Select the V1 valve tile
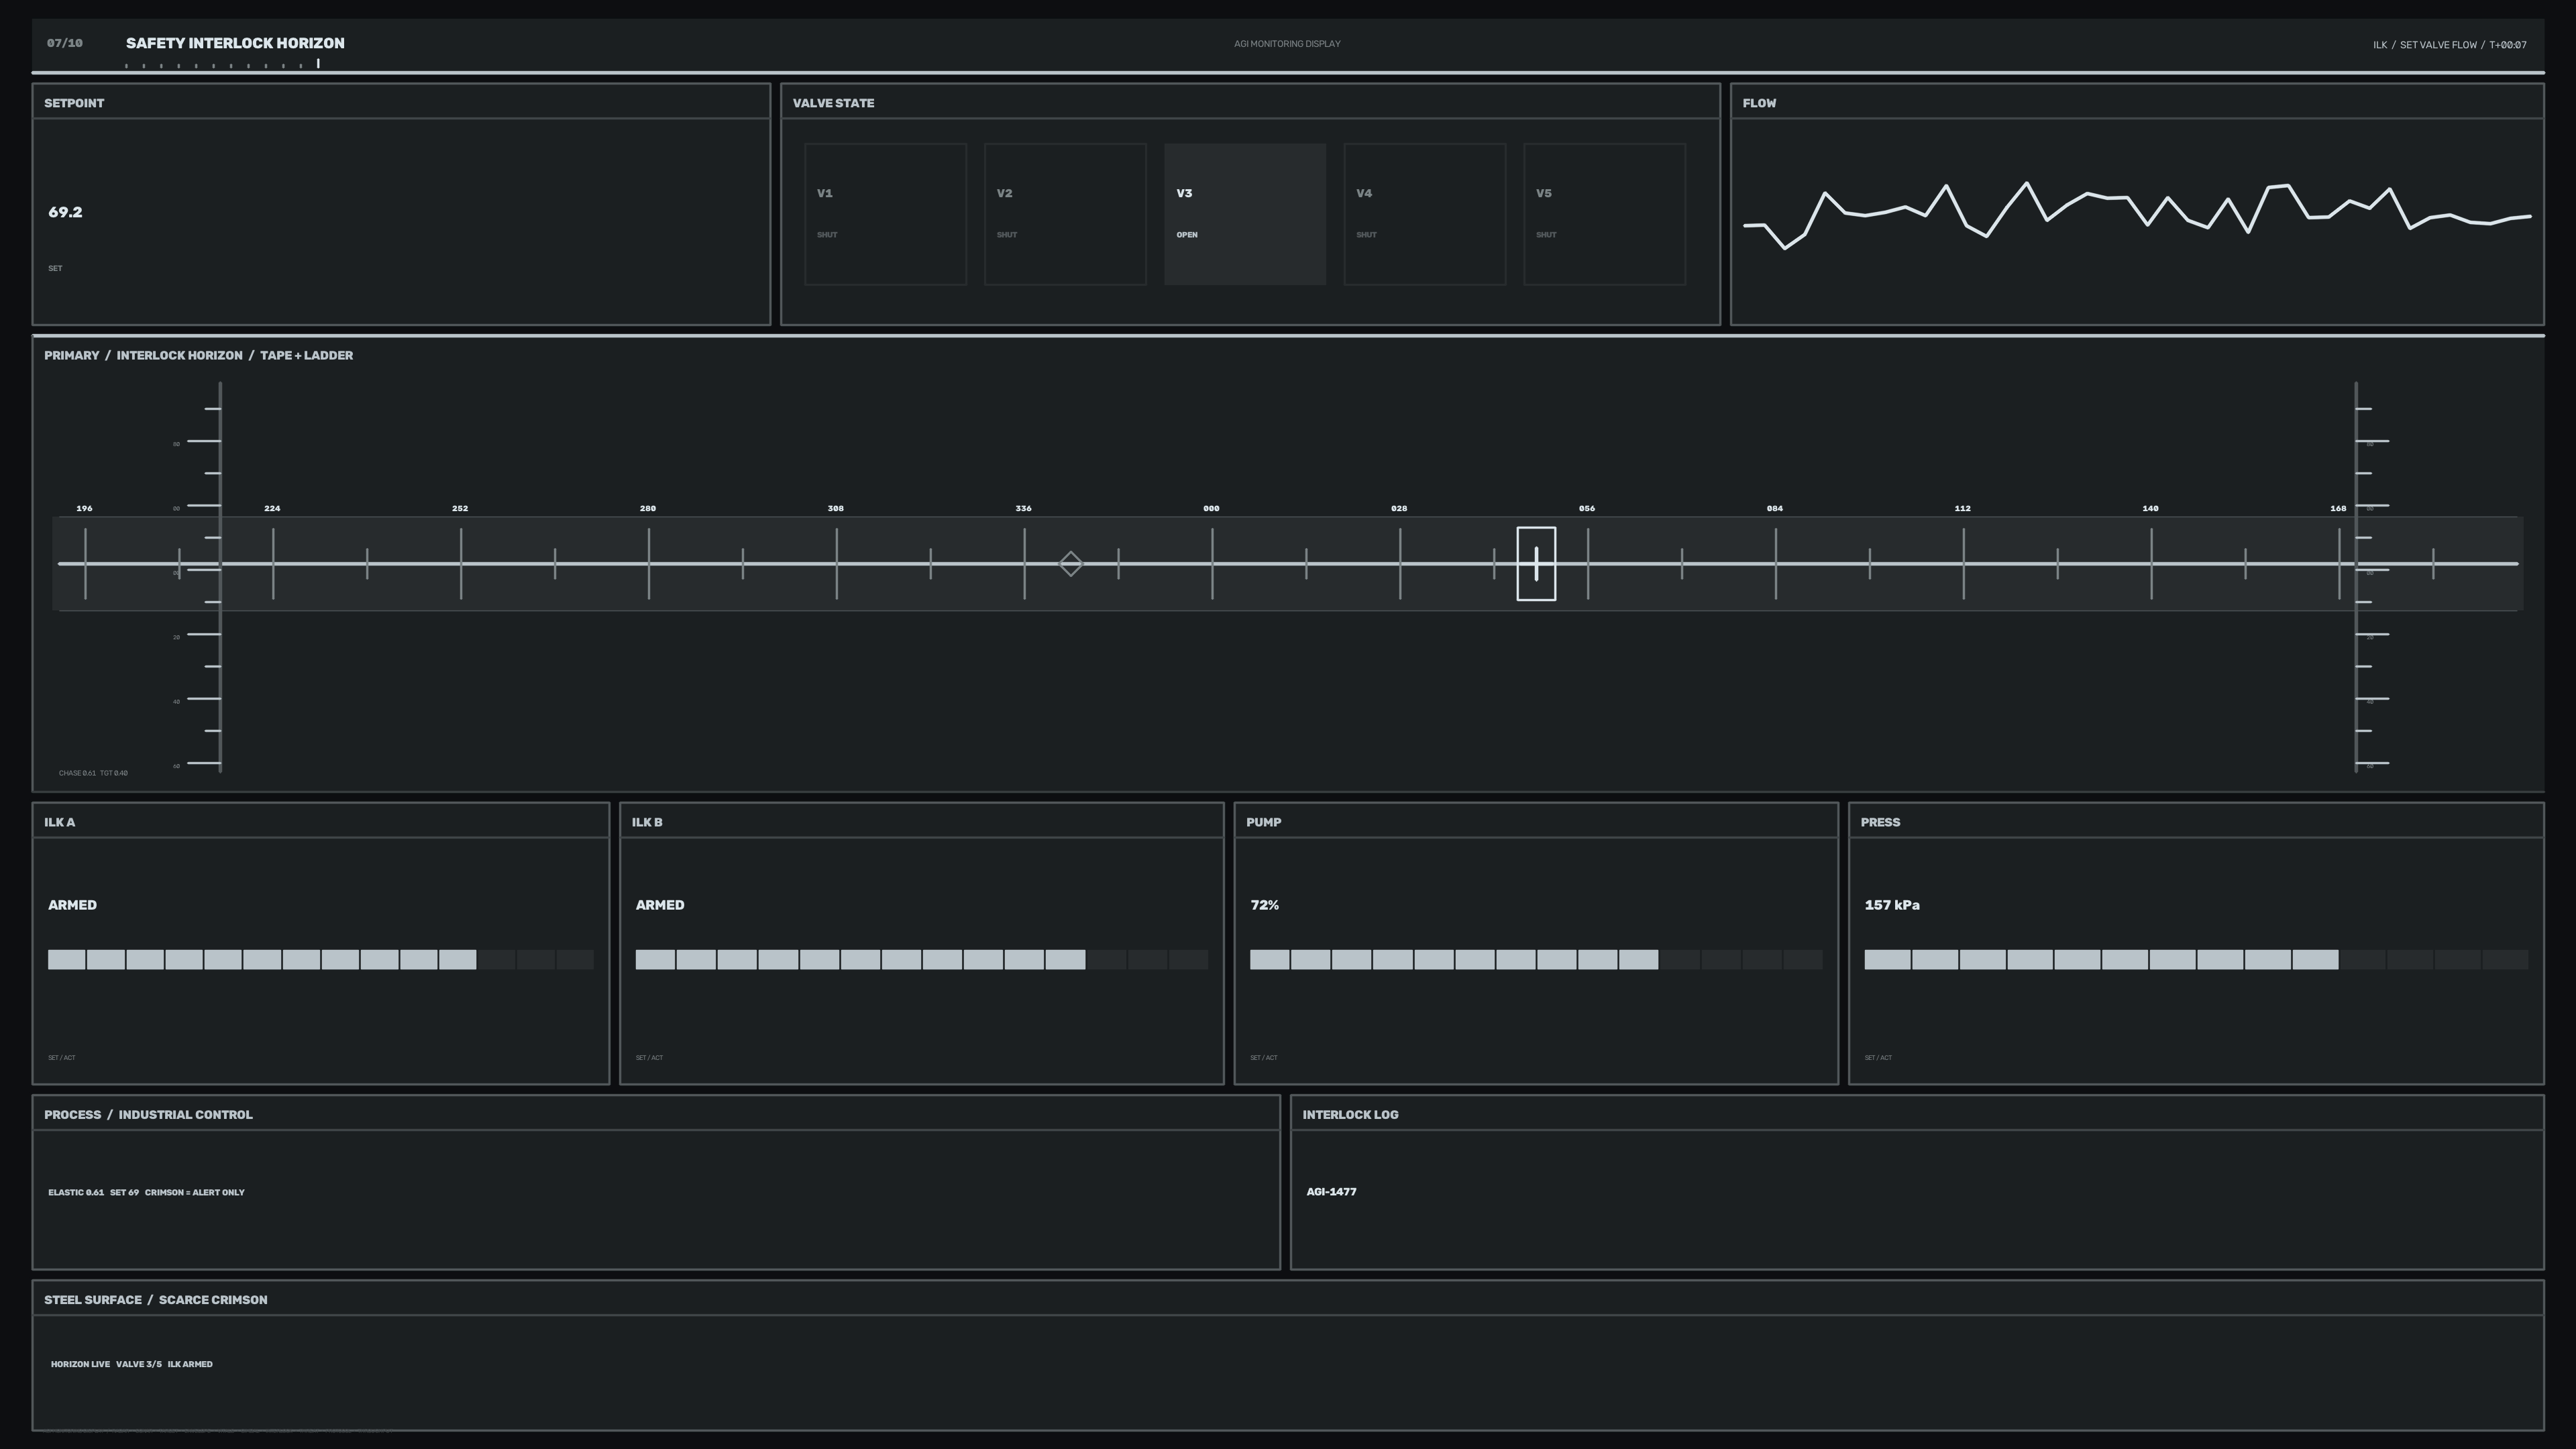The width and height of the screenshot is (2576, 1449). pos(885,214)
